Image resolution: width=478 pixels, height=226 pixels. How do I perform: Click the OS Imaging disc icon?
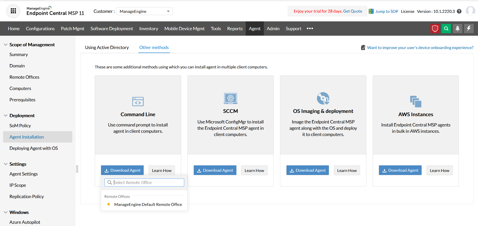pos(323,98)
